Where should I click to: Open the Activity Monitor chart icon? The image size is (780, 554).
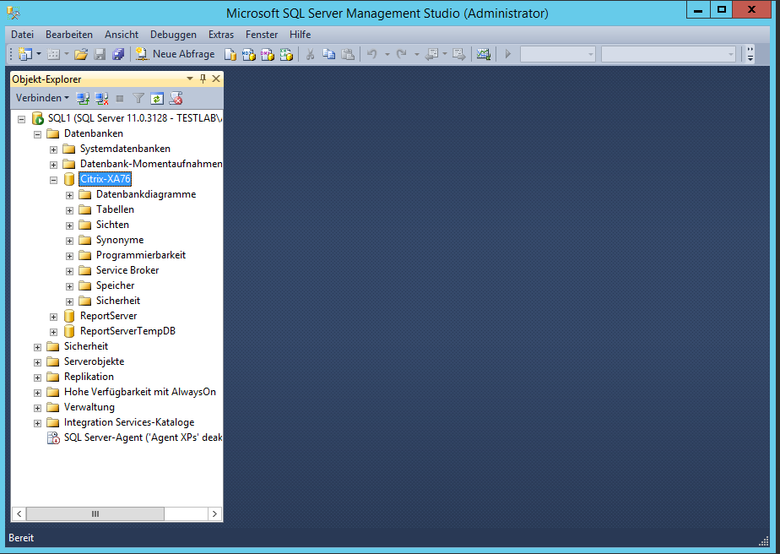(x=484, y=54)
